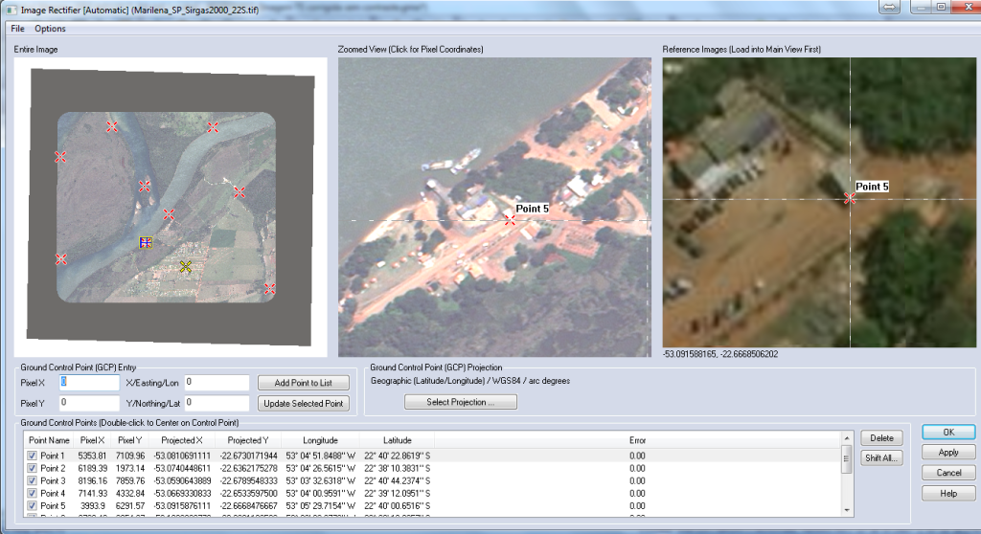Disable the Point 5 checkbox
This screenshot has width=981, height=534.
coord(34,505)
